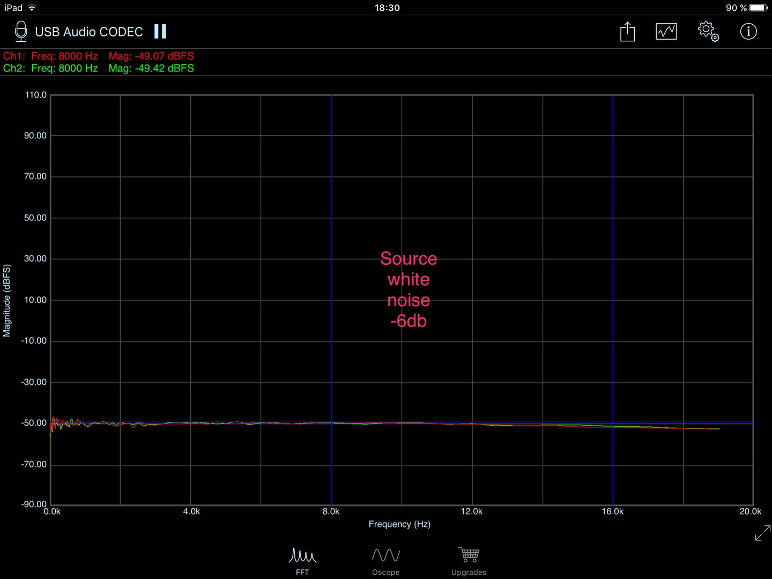Tap the status bar clock 18:30
The image size is (772, 579).
point(387,8)
